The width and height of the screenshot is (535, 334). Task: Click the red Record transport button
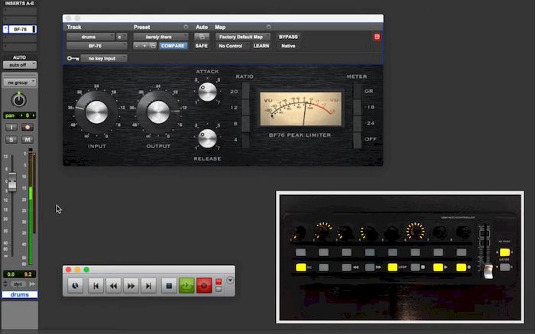tap(204, 286)
